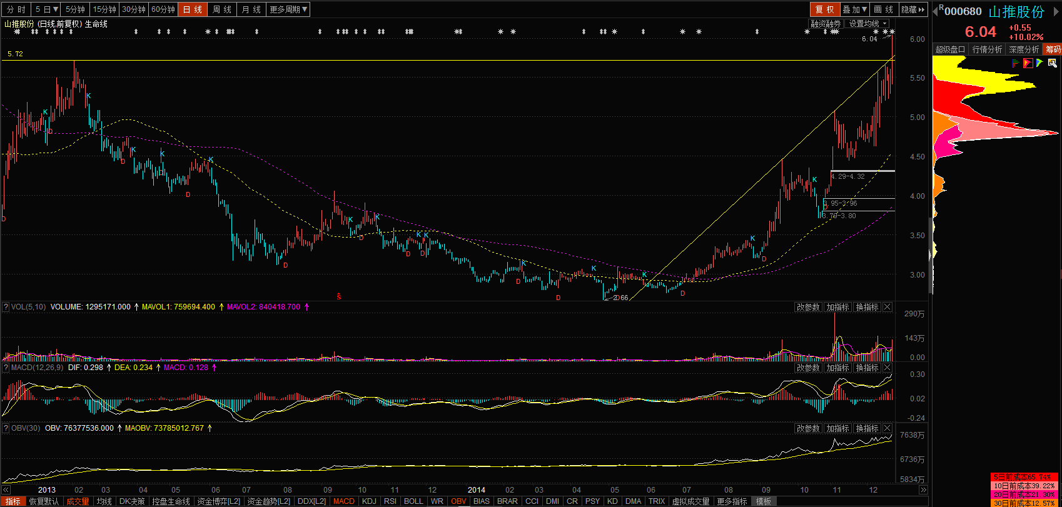Viewport: 1062px width, 507px height.
Task: Click stock code 000680 in header
Action: coord(963,11)
